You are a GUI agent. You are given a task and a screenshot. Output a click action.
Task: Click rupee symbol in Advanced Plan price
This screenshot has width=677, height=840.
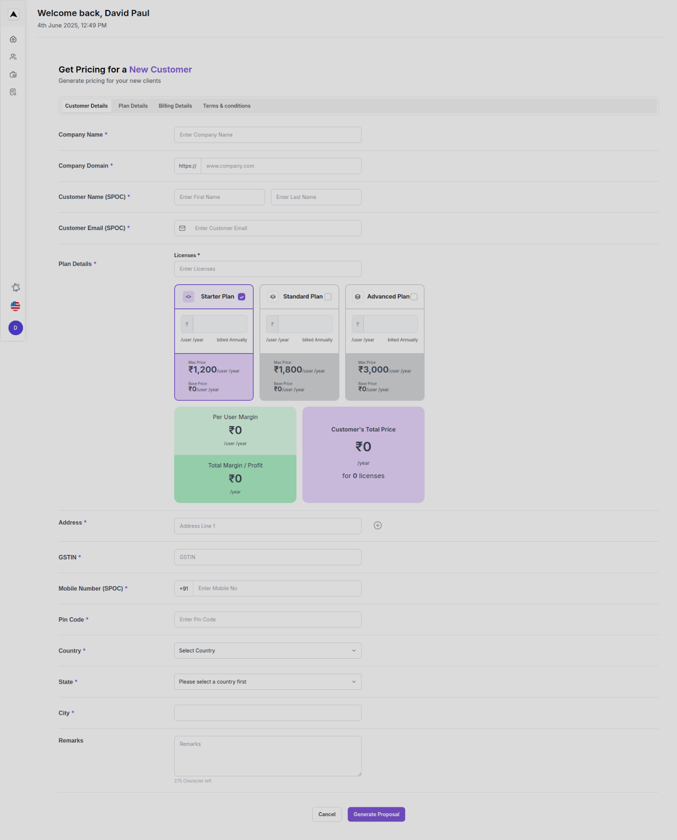pos(358,324)
